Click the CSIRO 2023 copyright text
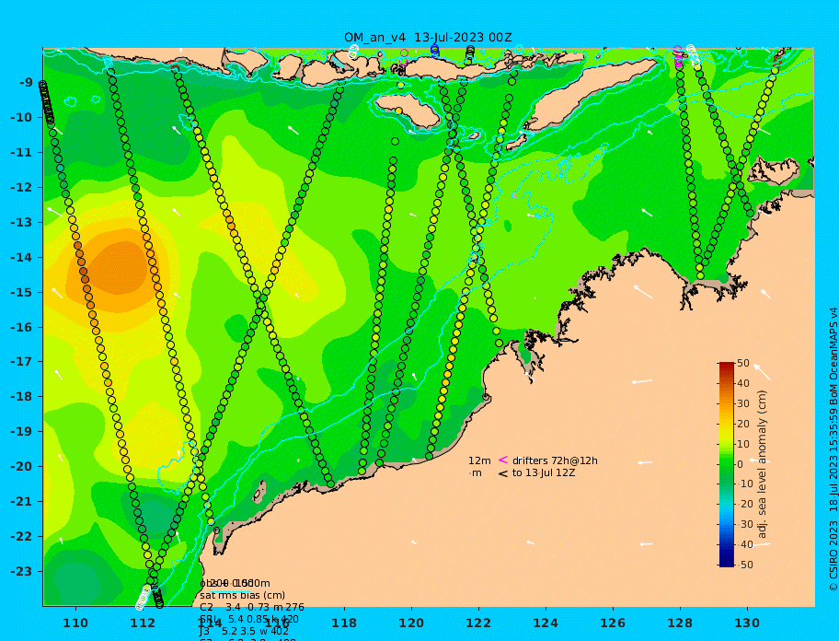Screen dimensions: 839x641 click(x=833, y=449)
